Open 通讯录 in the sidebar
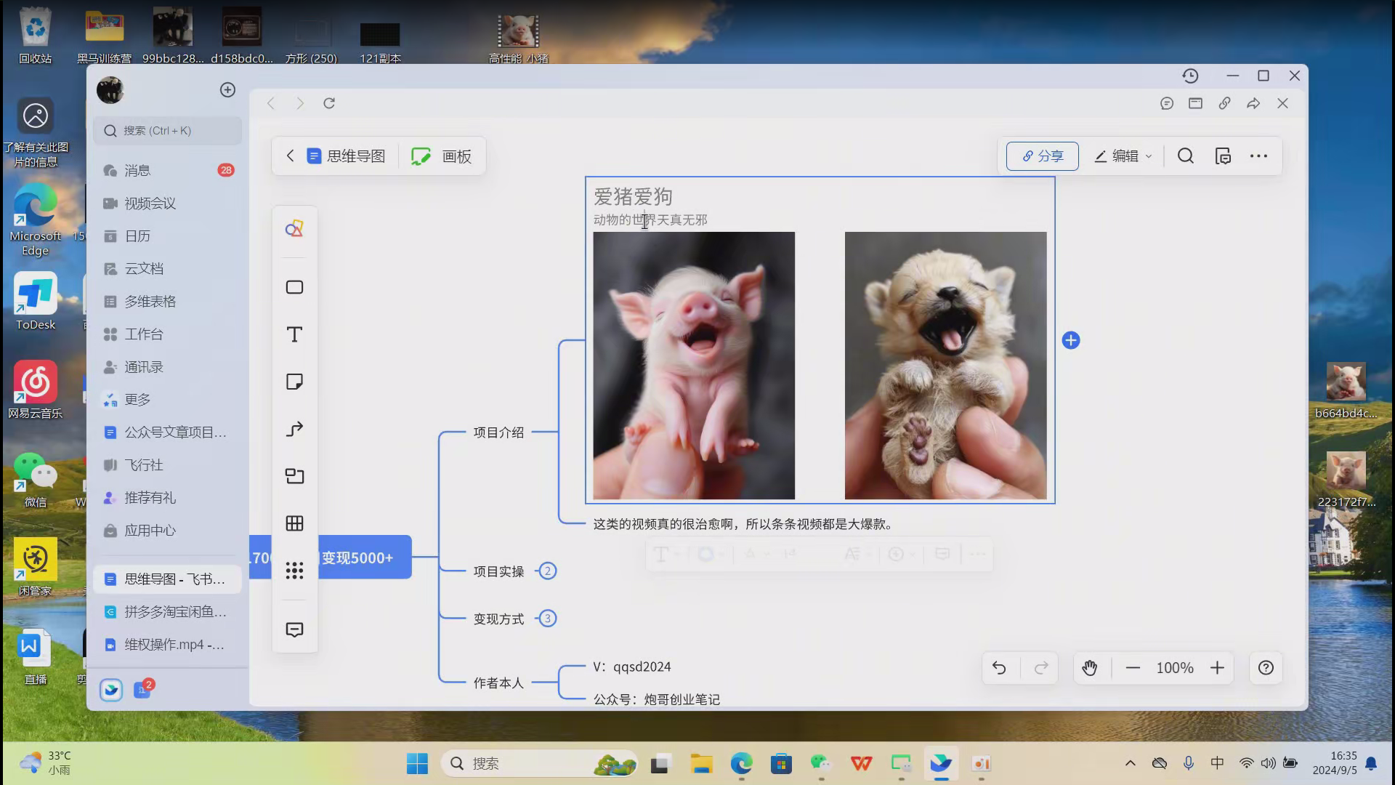Image resolution: width=1395 pixels, height=785 pixels. 168,367
